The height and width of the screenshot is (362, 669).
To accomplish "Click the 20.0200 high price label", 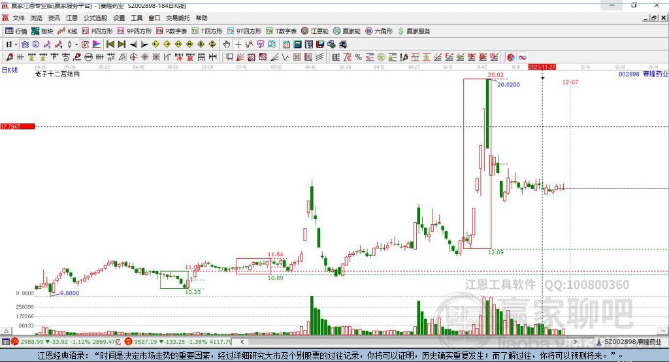I will [x=508, y=84].
